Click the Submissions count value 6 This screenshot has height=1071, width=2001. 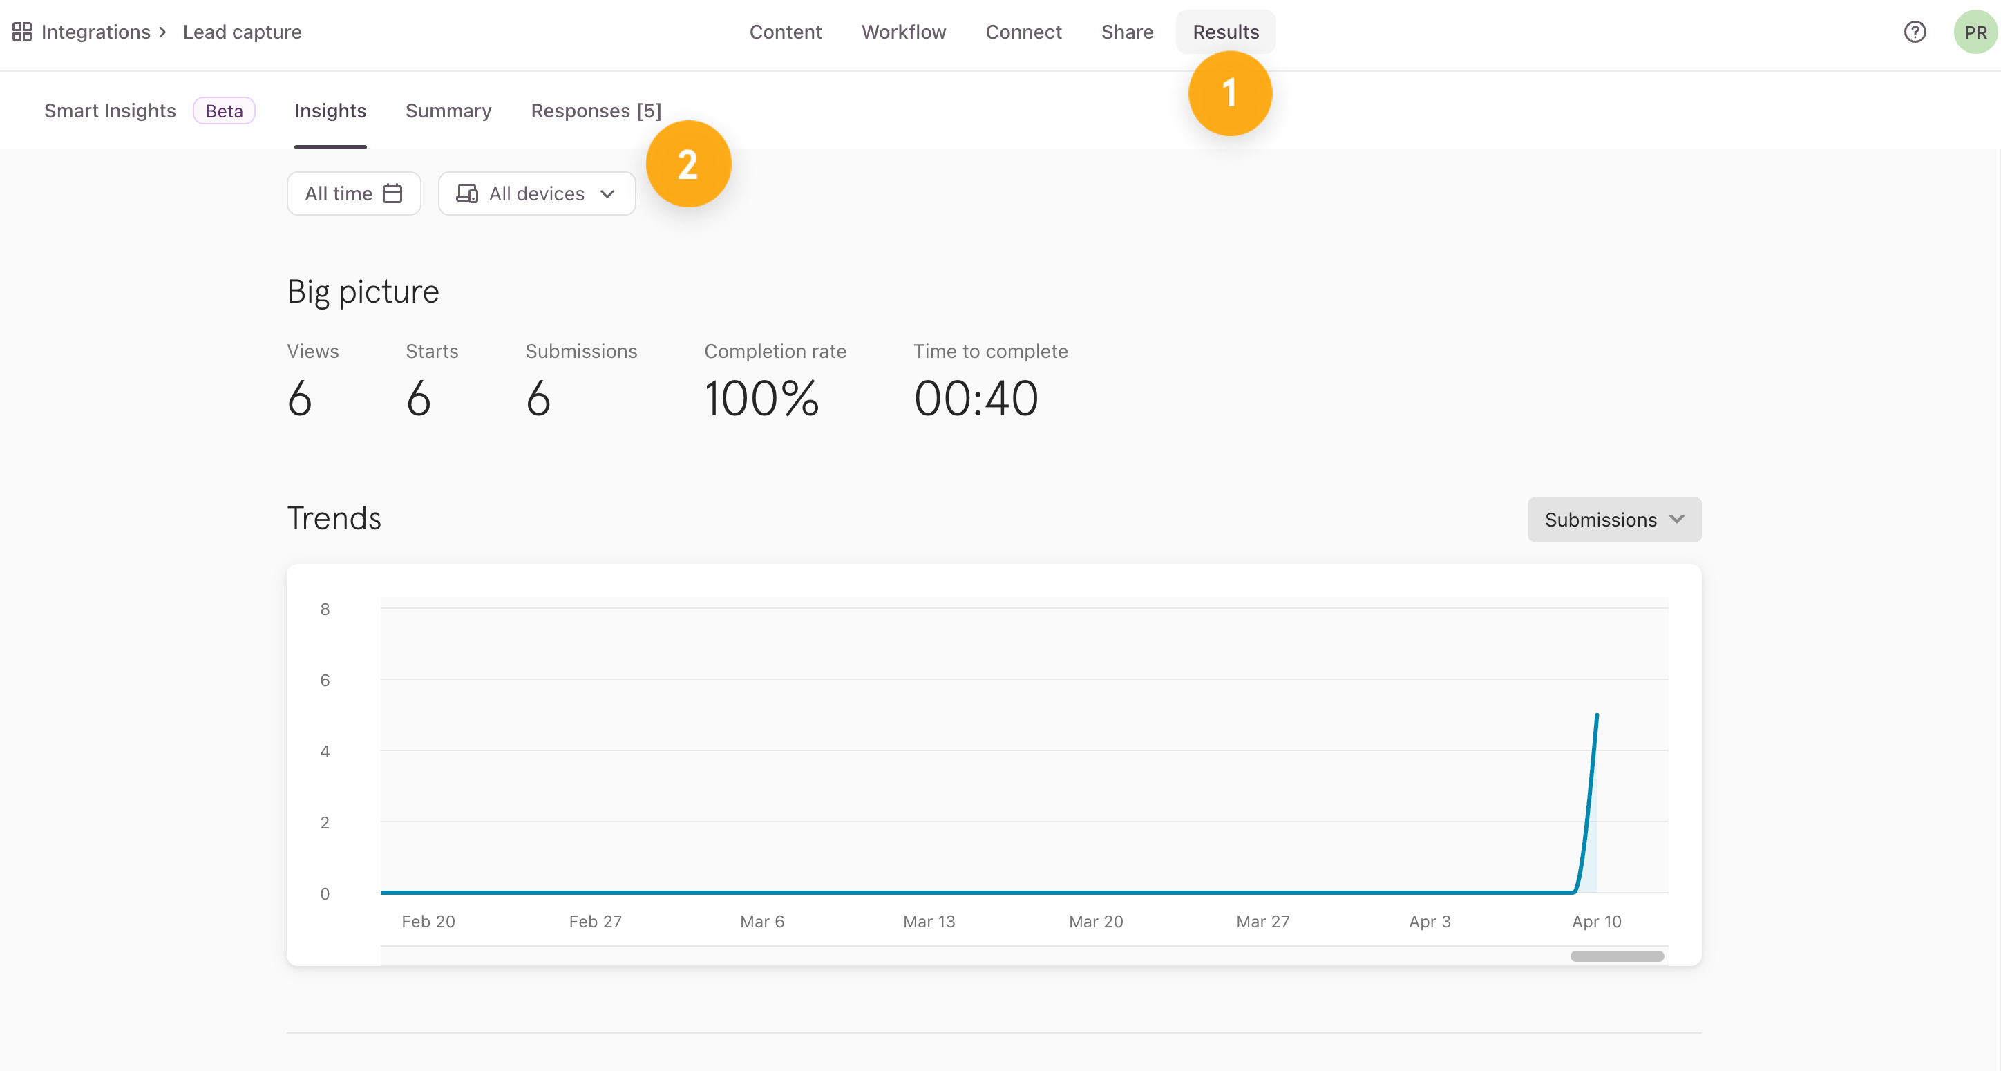point(538,399)
